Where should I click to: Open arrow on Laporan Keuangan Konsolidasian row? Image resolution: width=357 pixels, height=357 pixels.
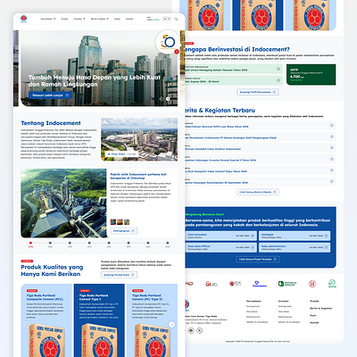(331, 181)
